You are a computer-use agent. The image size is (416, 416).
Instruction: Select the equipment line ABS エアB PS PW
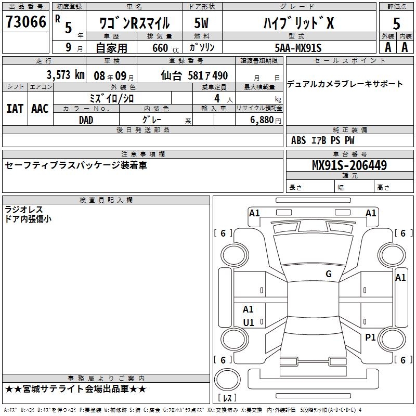[322, 140]
